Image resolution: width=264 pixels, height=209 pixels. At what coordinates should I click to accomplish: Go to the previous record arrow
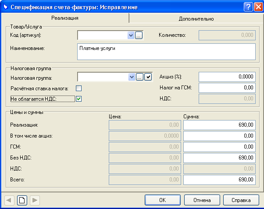(9, 200)
